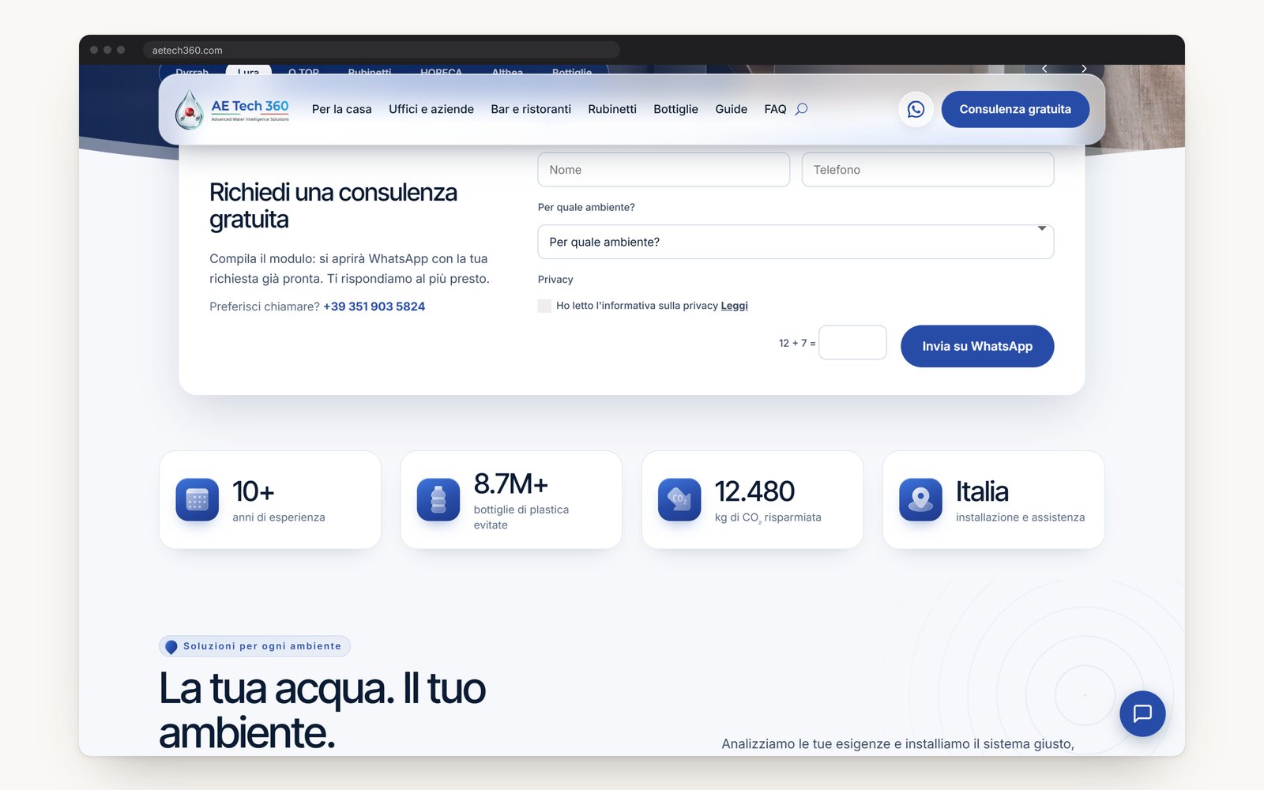1264x790 pixels.
Task: Click the Italia location pin icon
Action: tap(920, 499)
